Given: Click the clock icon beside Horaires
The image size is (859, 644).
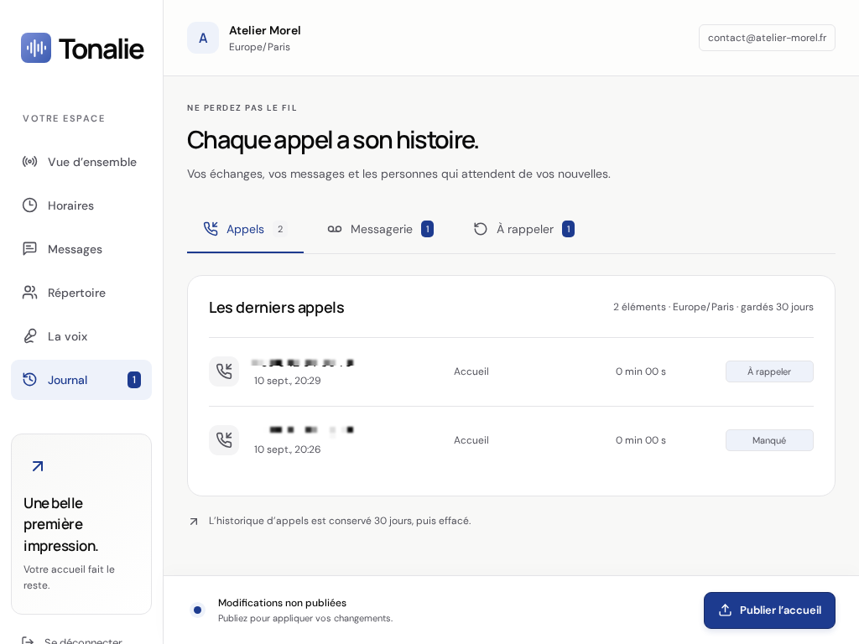Looking at the screenshot, I should 29,205.
